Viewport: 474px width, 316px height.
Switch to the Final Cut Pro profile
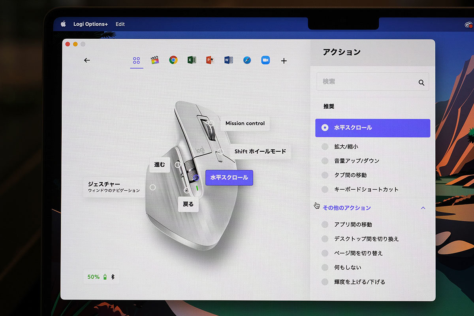(x=155, y=60)
